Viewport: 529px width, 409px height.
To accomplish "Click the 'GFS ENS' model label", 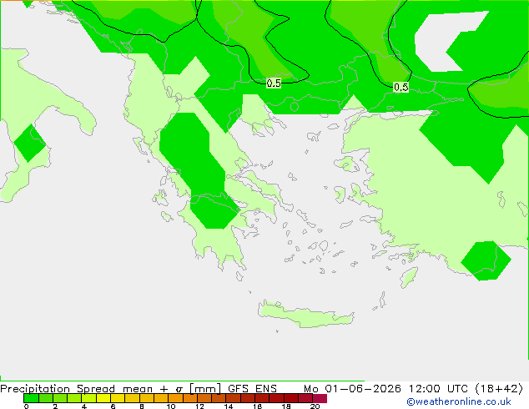I will [252, 388].
